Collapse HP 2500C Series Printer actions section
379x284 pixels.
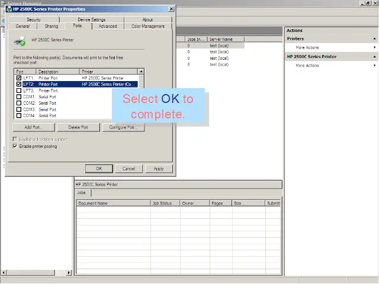[374, 57]
